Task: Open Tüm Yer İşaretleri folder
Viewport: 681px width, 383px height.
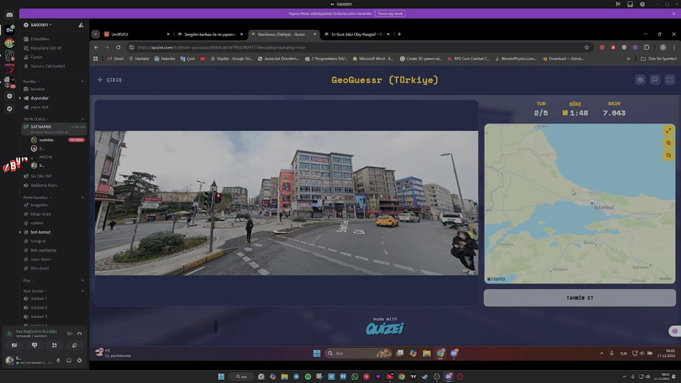Action: [x=659, y=59]
